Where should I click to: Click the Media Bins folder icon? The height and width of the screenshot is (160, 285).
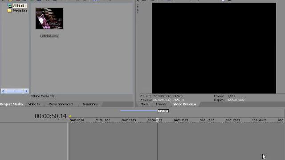(x=10, y=11)
